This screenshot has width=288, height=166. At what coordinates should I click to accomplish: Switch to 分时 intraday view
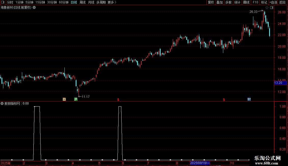tap(10, 2)
